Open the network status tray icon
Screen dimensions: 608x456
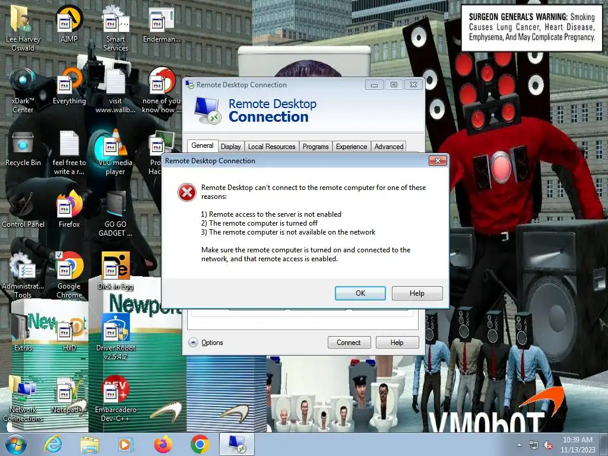tap(534, 445)
